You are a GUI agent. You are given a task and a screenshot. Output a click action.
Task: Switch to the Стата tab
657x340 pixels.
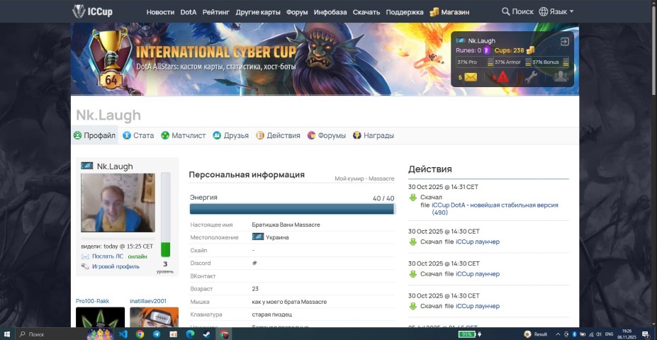point(138,136)
